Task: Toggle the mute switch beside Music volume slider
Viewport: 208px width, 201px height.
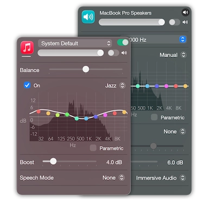Action: [114, 53]
